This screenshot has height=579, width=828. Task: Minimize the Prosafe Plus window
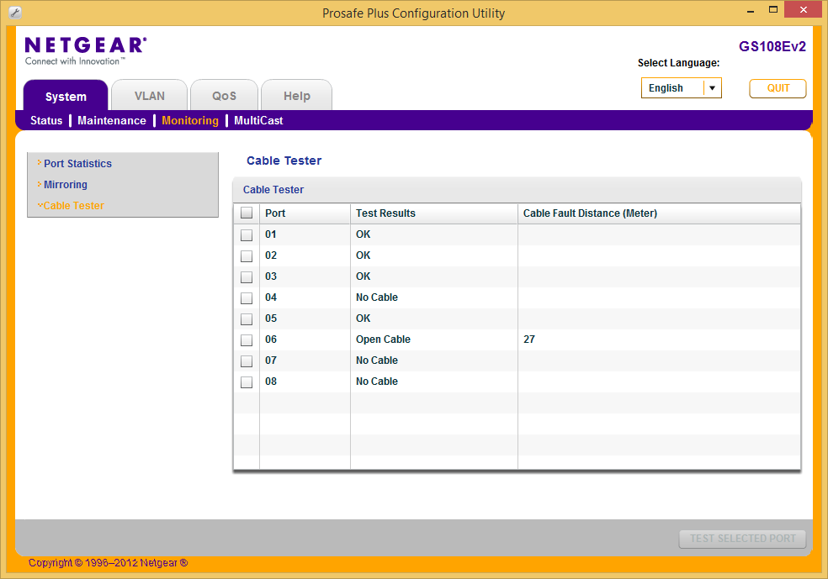click(x=751, y=10)
